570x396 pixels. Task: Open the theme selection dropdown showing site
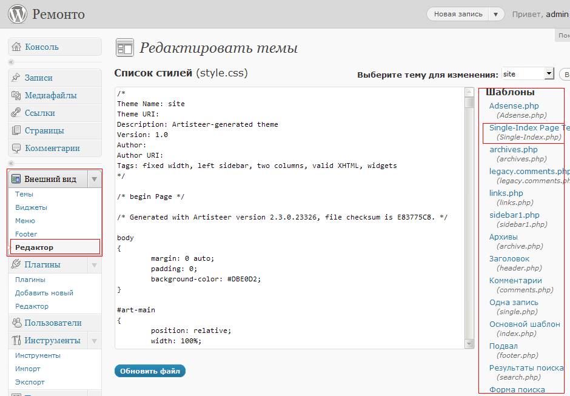click(528, 74)
